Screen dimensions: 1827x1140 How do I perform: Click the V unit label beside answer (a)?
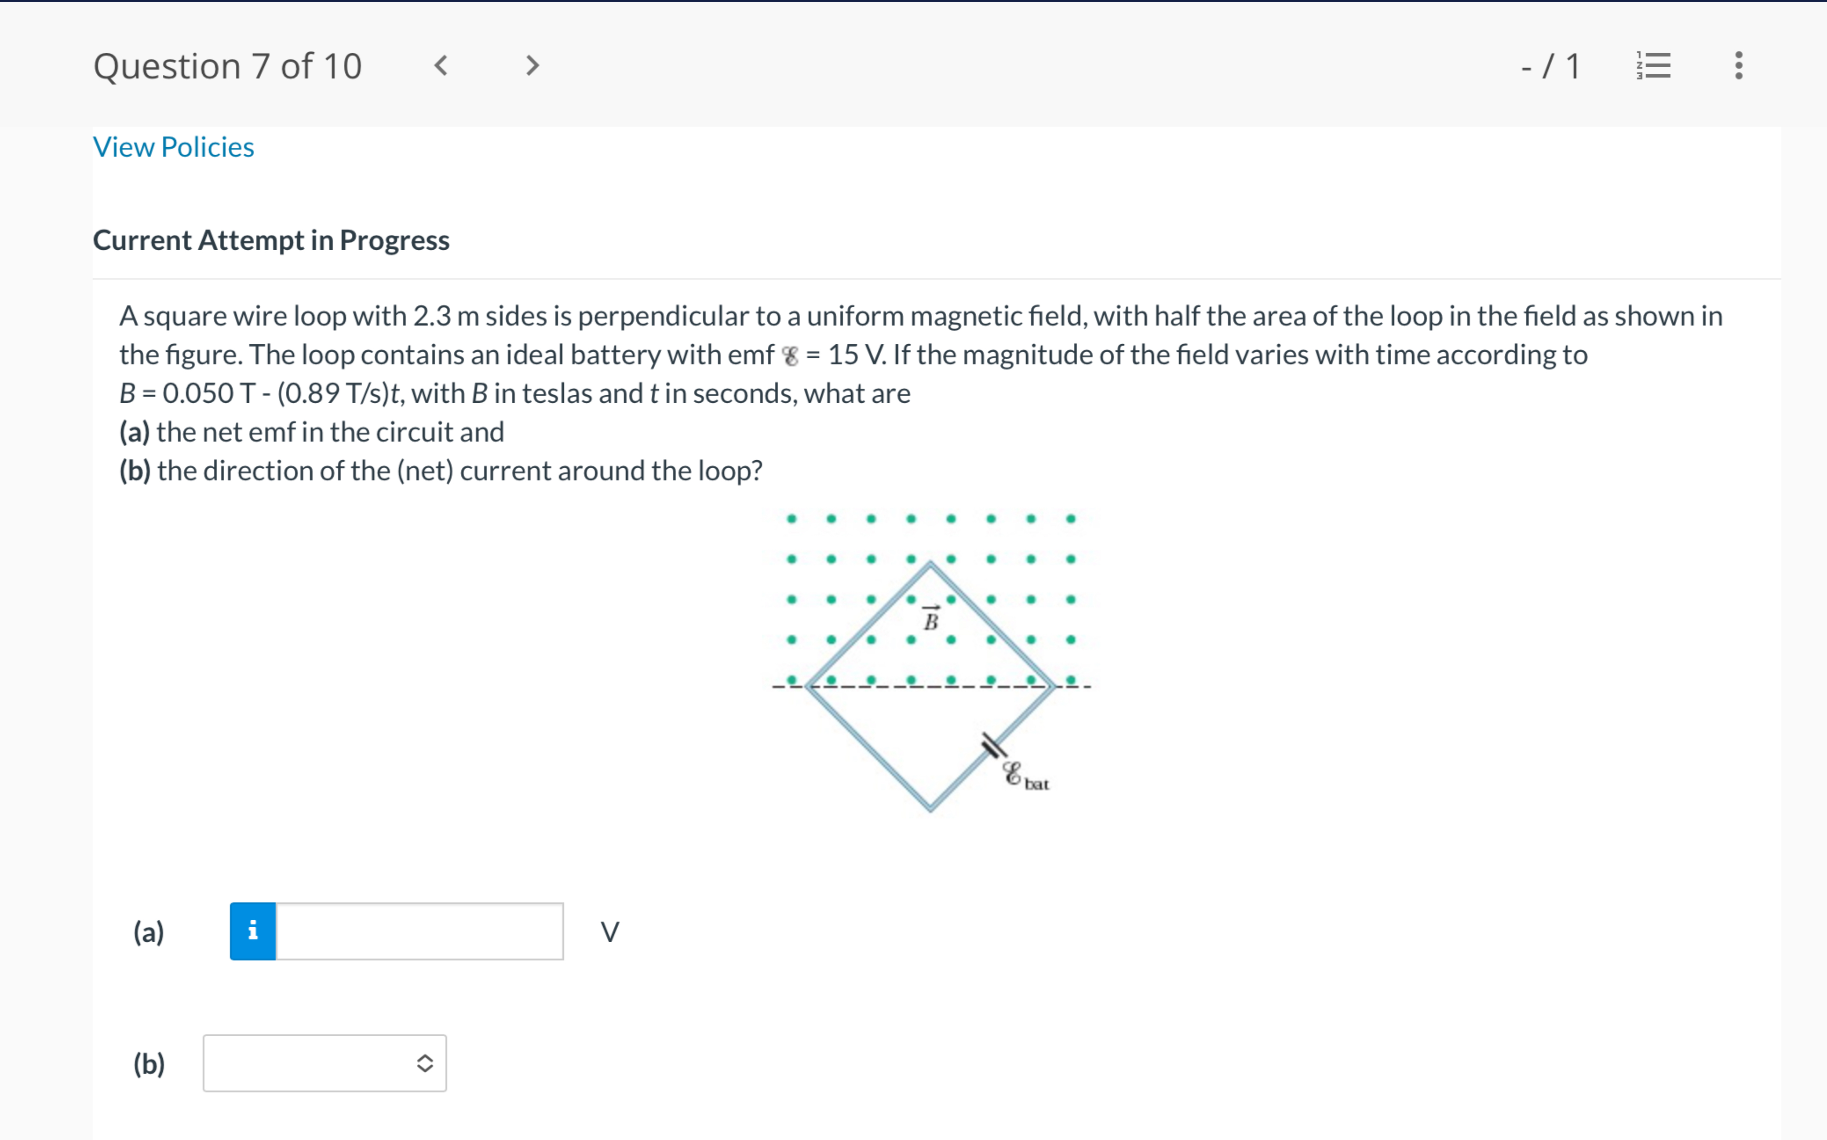click(609, 932)
